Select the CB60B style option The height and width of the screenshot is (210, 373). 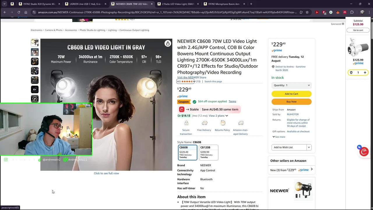pos(187,152)
